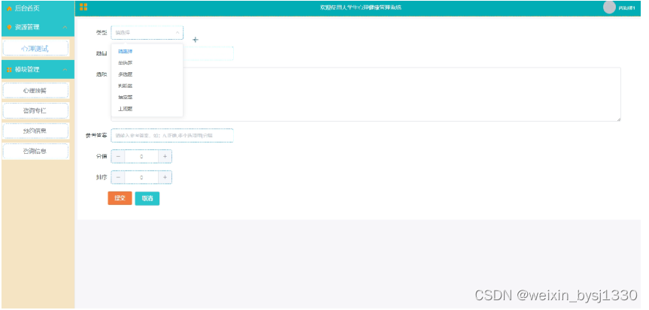The image size is (649, 310).
Task: Open the first item under 模块管理
Action: (x=35, y=91)
